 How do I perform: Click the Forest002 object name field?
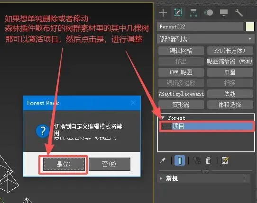click(x=200, y=26)
